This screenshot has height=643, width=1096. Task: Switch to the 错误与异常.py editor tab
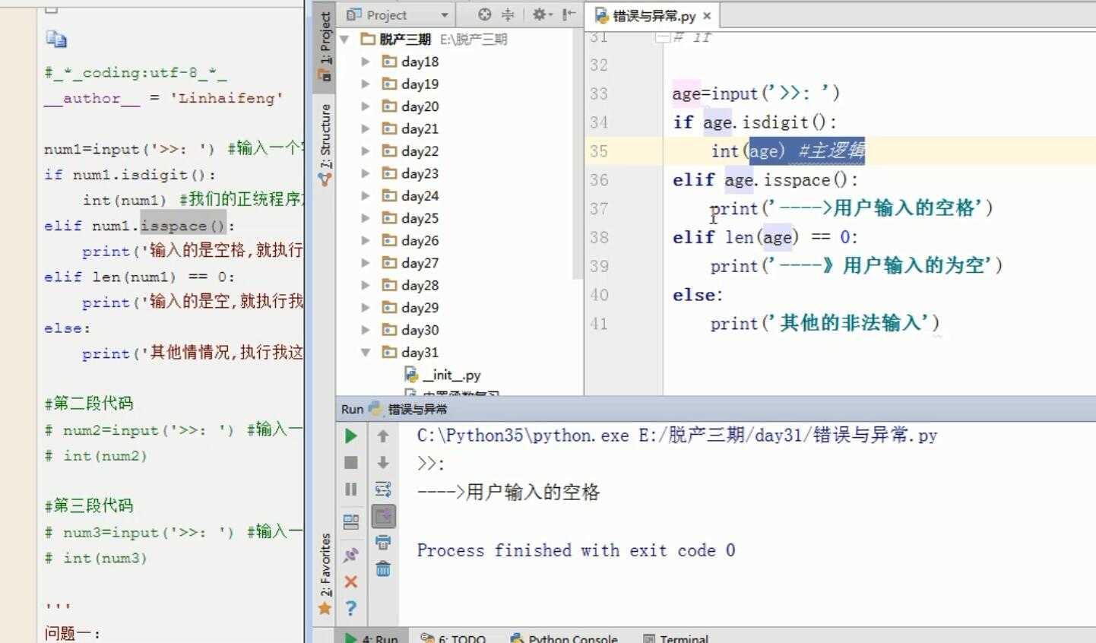pyautogui.click(x=654, y=15)
